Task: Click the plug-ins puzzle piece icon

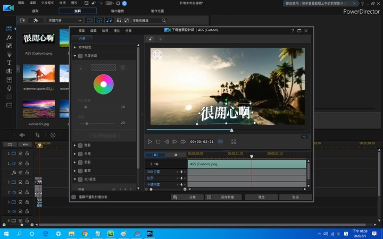Action: [x=36, y=21]
